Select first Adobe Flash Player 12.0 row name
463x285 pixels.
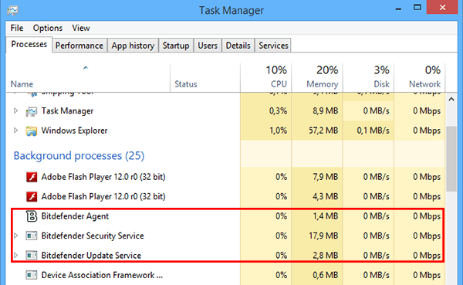pos(103,177)
